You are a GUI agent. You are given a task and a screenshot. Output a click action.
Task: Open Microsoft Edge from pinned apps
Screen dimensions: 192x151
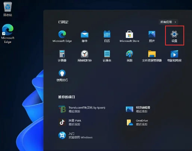pos(62,36)
